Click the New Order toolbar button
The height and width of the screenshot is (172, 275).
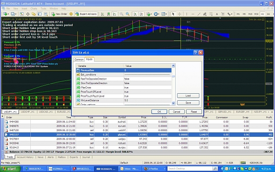coord(59,14)
